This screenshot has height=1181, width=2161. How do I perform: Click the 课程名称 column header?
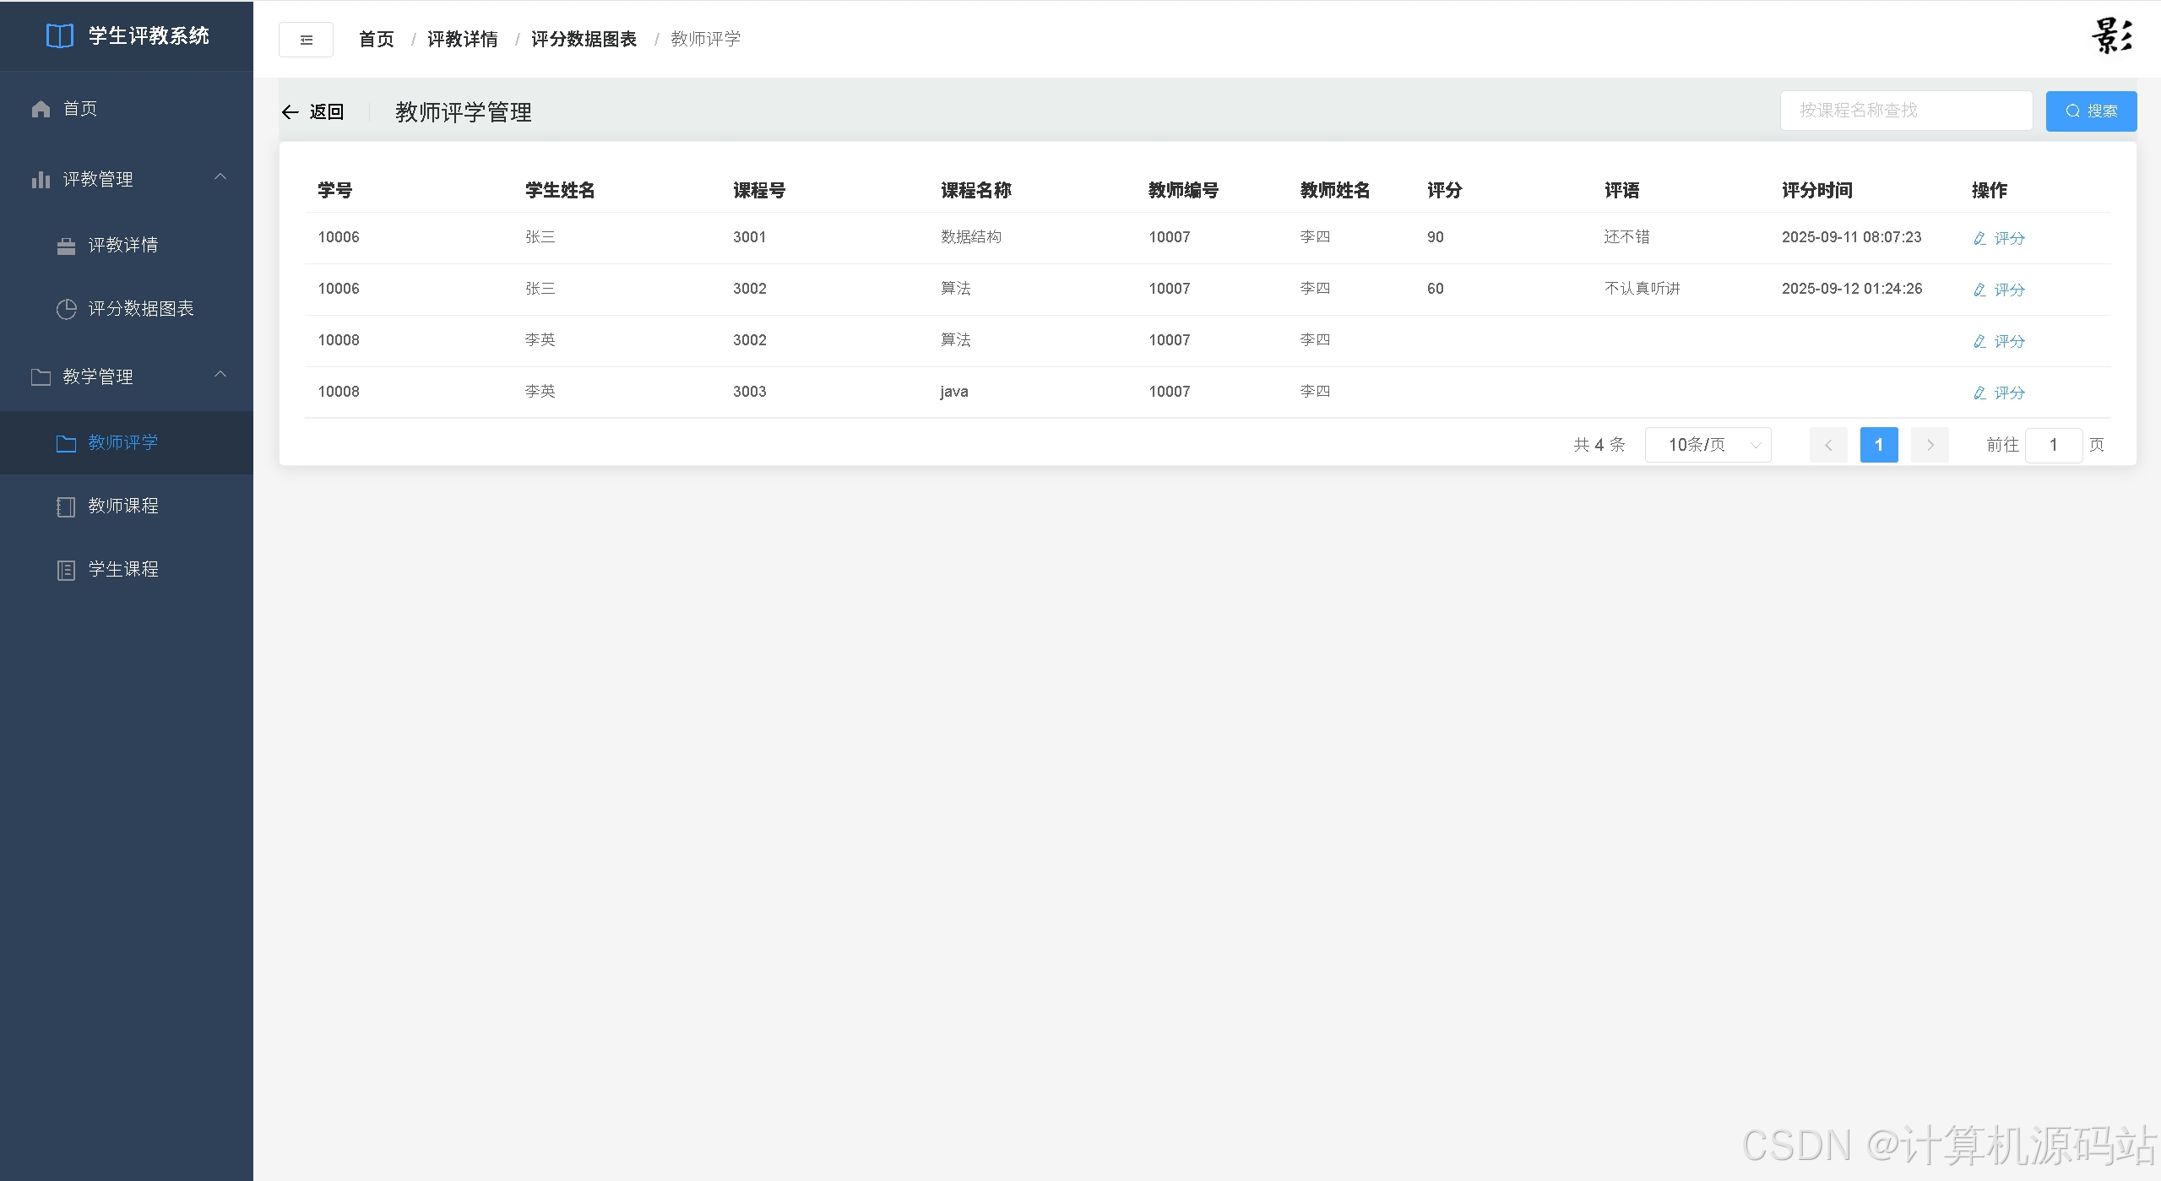point(975,191)
